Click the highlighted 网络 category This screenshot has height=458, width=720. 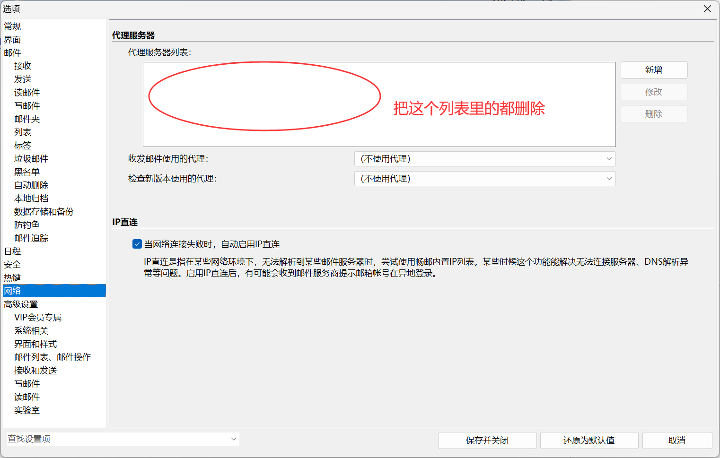click(54, 291)
